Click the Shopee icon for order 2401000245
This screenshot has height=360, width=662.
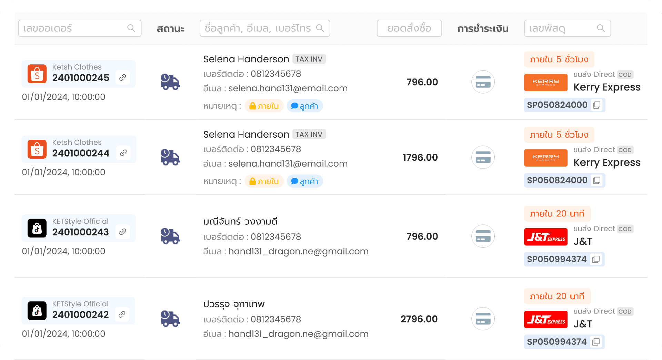point(37,74)
